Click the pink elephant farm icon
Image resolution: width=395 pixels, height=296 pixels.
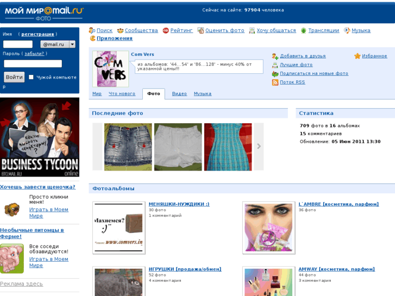(x=12, y=259)
